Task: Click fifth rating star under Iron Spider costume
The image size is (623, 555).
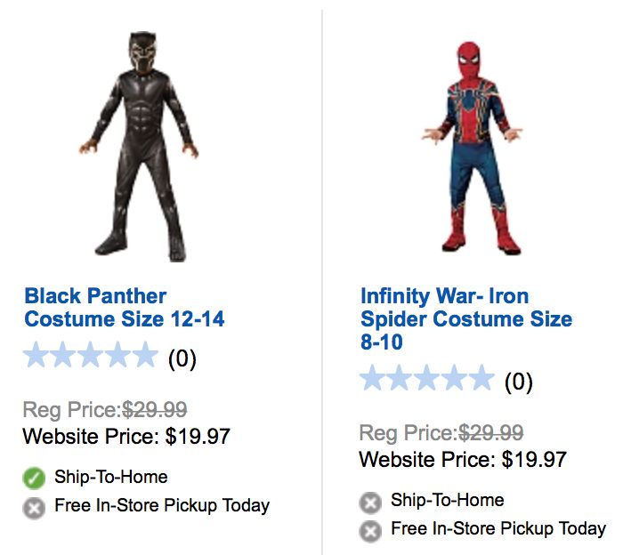Action: click(481, 380)
